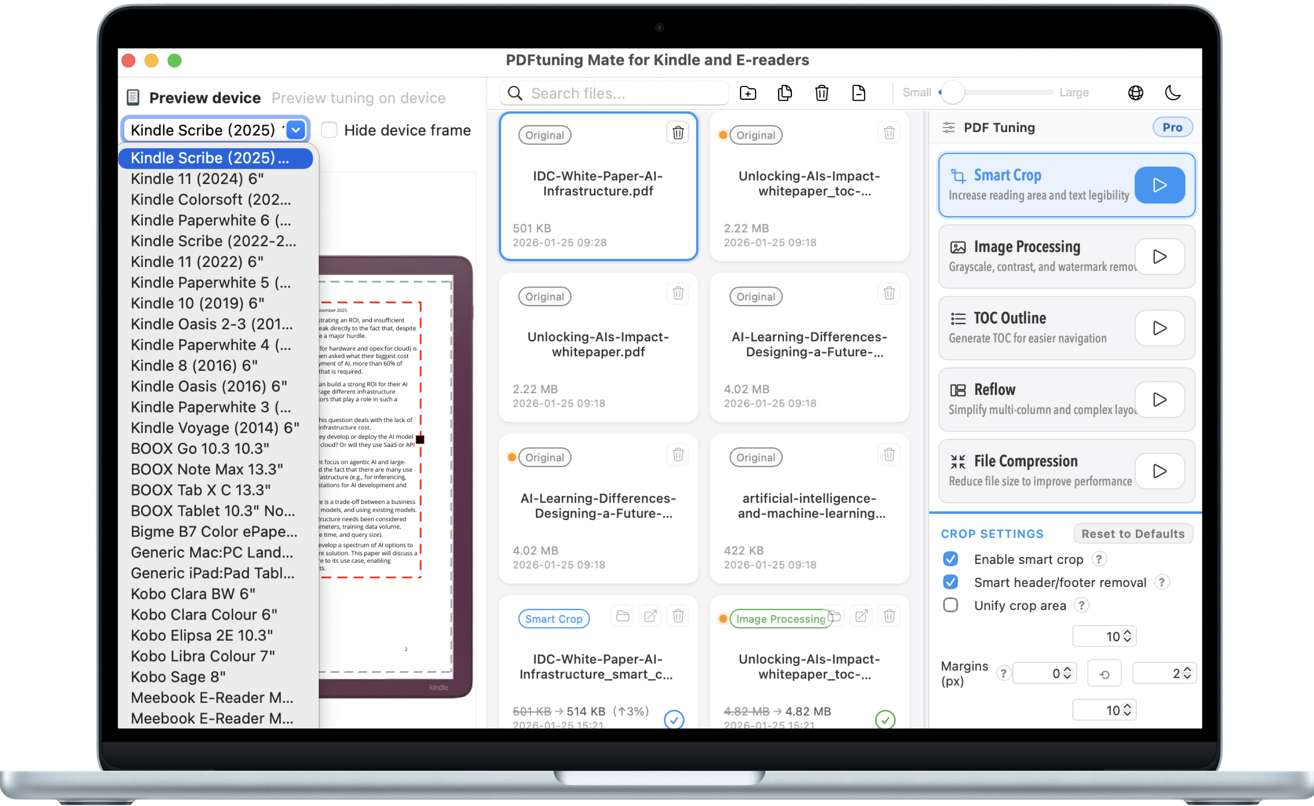The width and height of the screenshot is (1314, 806).
Task: Click the Reset to Defaults button
Action: (1133, 533)
